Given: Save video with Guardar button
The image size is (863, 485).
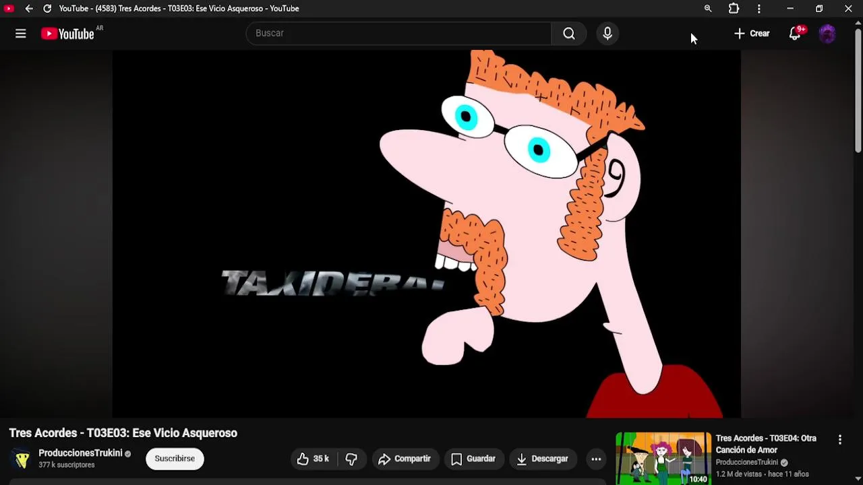Looking at the screenshot, I should (x=473, y=459).
